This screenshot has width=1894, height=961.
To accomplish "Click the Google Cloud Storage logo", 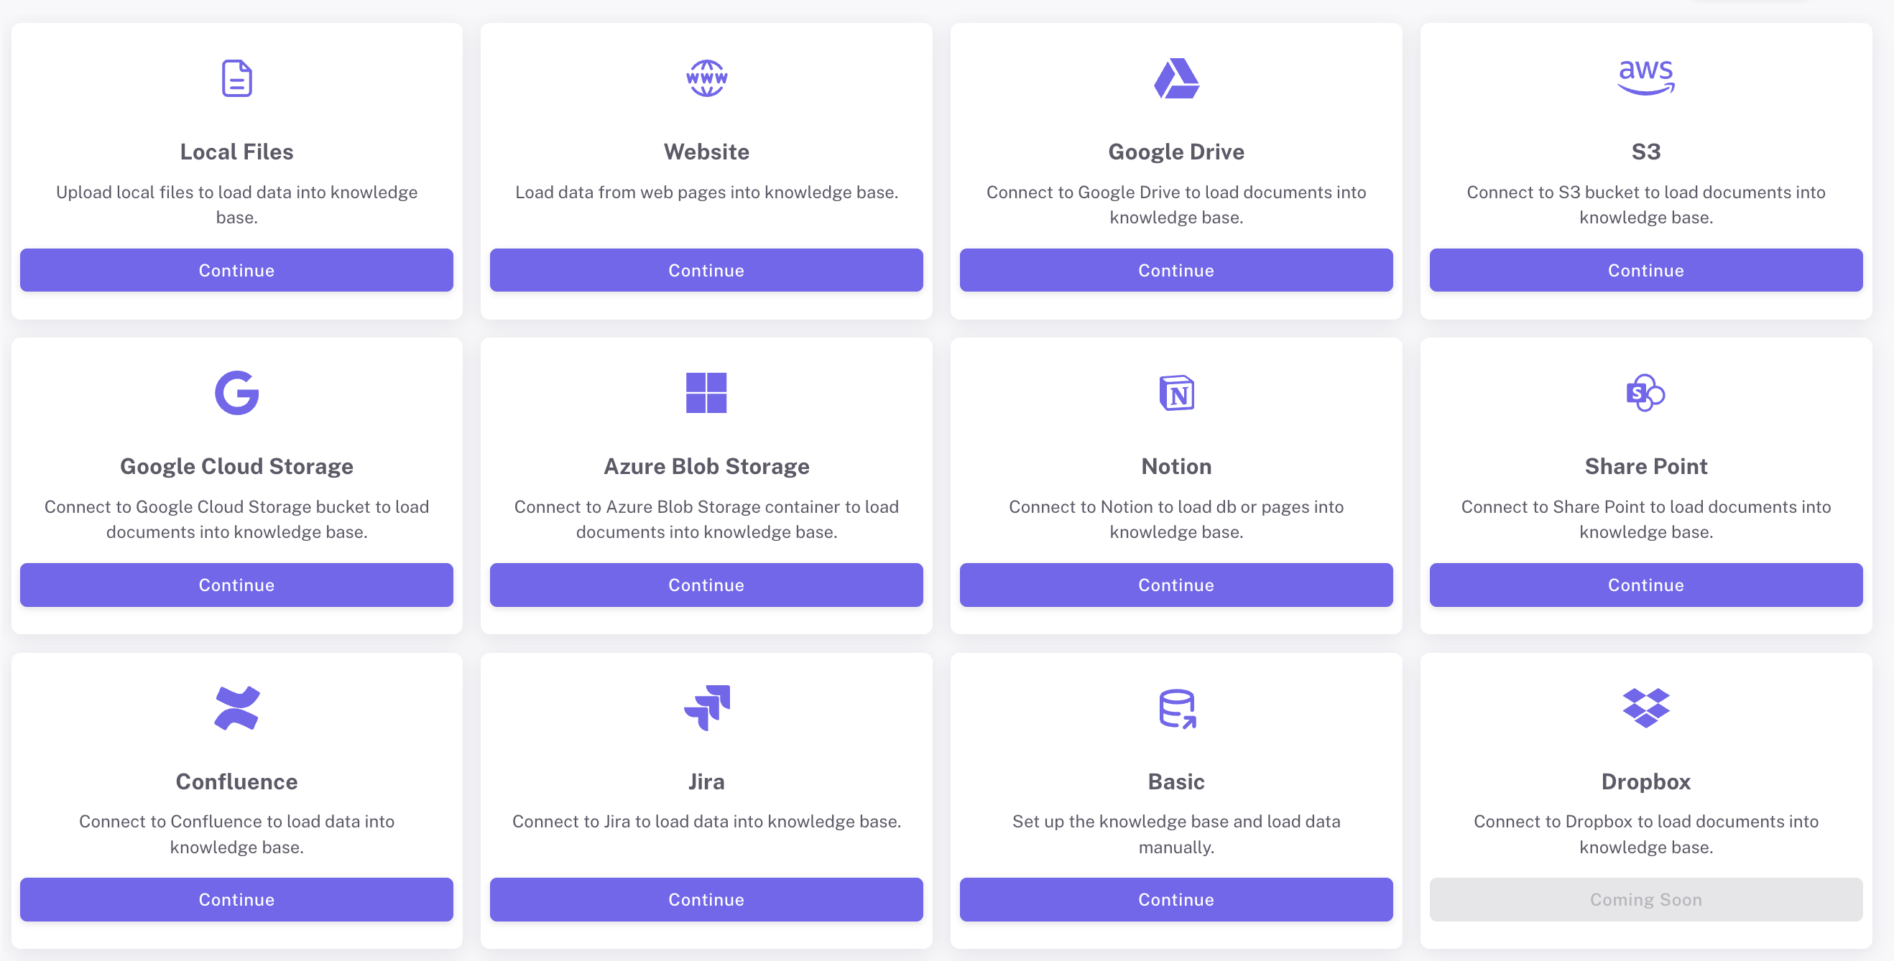I will pyautogui.click(x=237, y=393).
